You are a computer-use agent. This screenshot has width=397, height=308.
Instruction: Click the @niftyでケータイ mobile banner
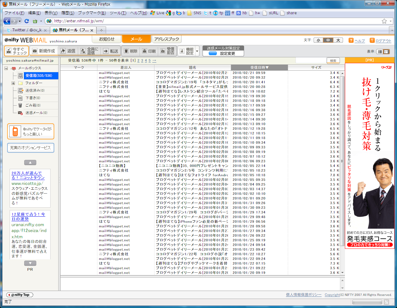(31, 131)
